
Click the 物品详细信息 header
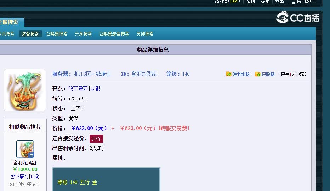(x=153, y=50)
